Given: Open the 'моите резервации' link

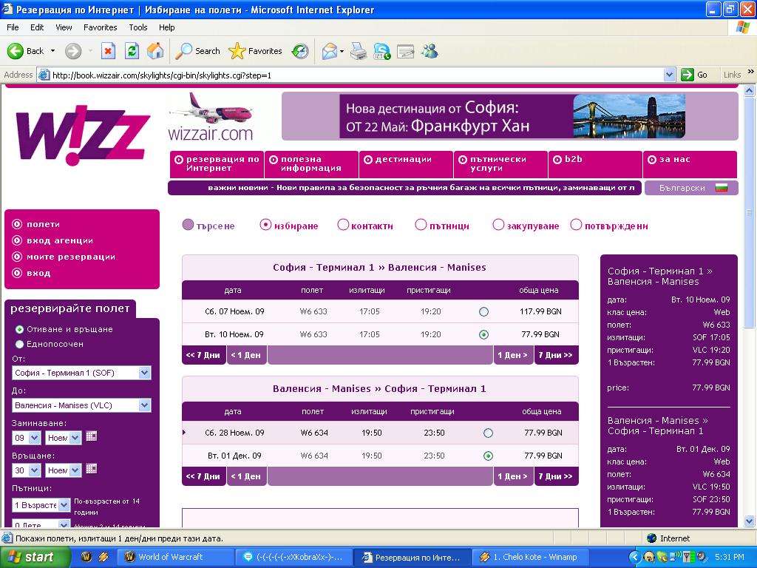Looking at the screenshot, I should click(x=71, y=257).
